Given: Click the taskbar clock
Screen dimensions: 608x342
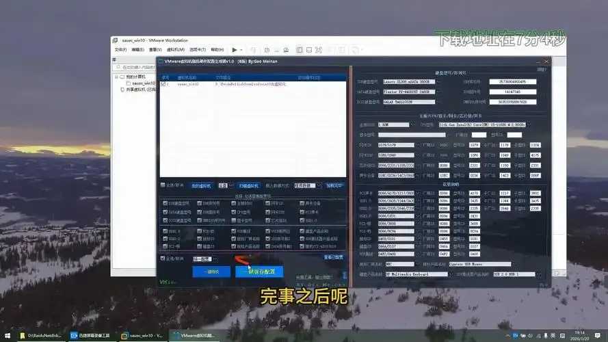Looking at the screenshot, I should [579, 335].
